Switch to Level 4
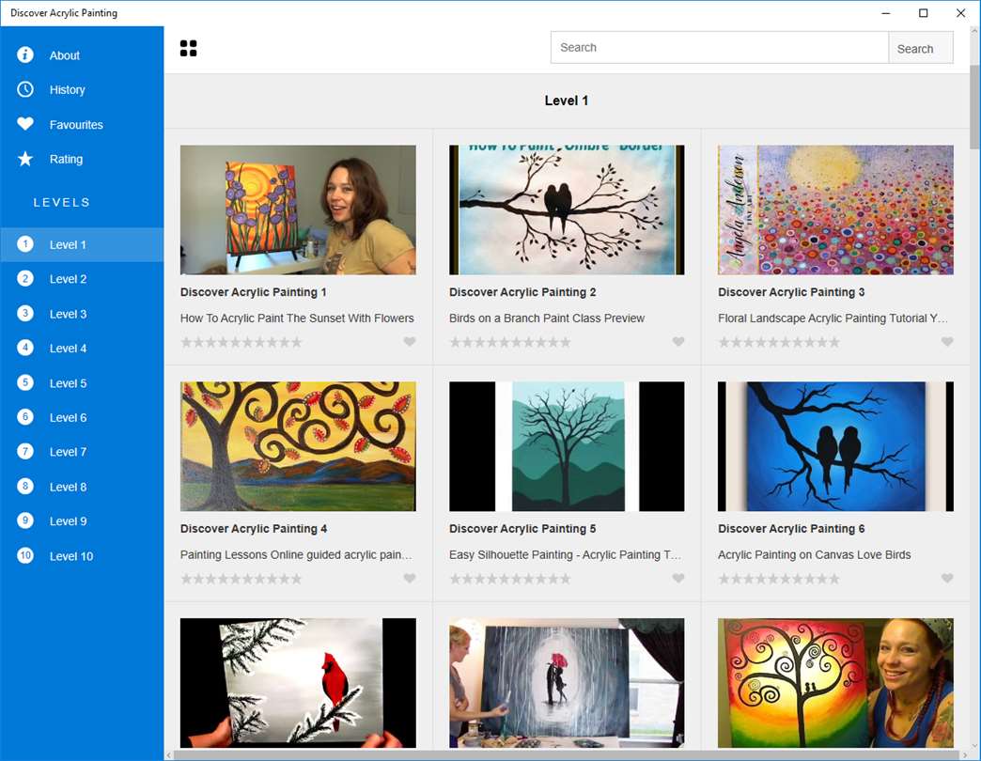This screenshot has width=981, height=761. coord(82,349)
